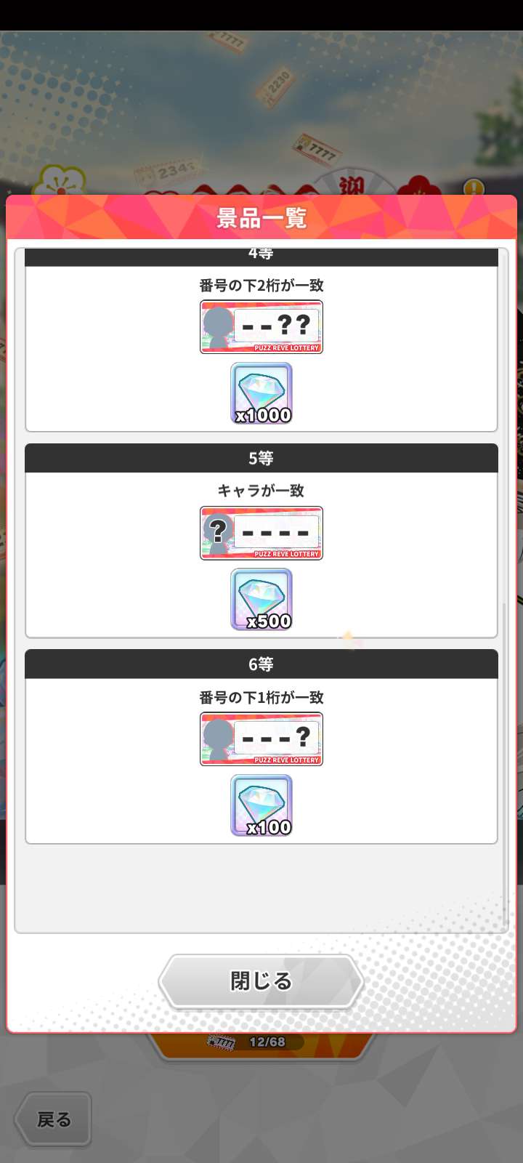Tap the question mark silhouette on 5等 ticket

[218, 531]
